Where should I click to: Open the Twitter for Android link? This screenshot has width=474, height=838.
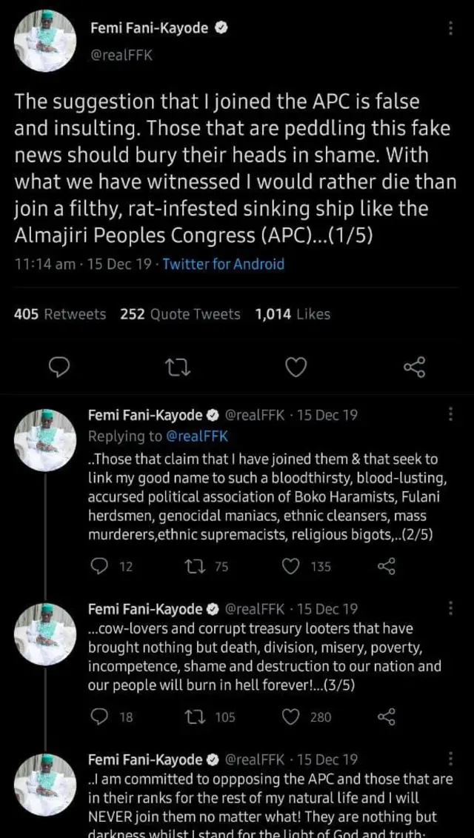[x=223, y=264]
